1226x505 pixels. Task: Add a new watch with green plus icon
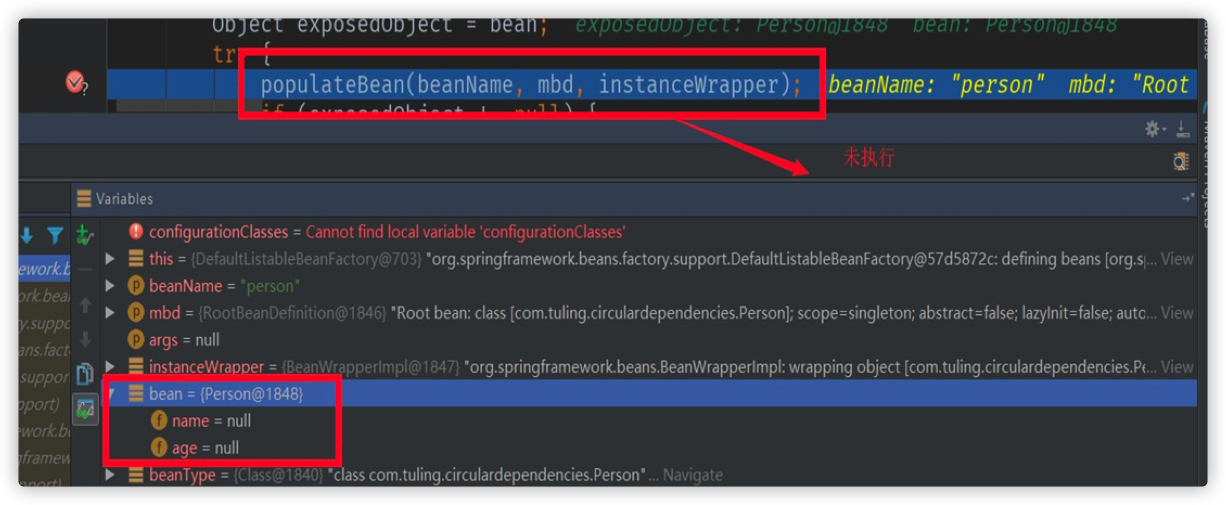84,235
